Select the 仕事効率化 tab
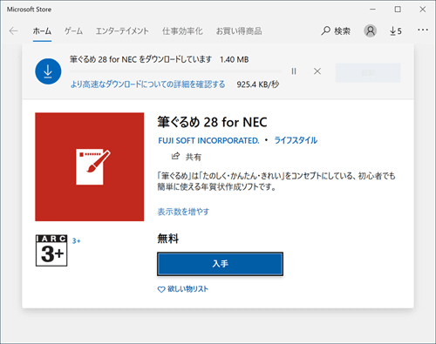The image size is (436, 344). pyautogui.click(x=182, y=31)
